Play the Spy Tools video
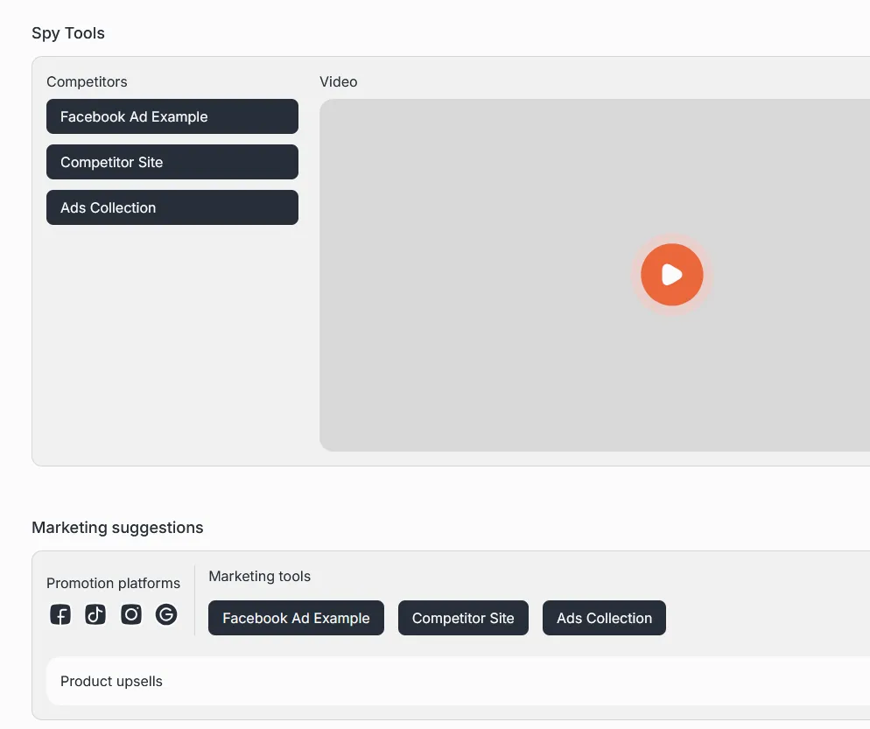Screen dimensions: 870x729 pyautogui.click(x=671, y=275)
